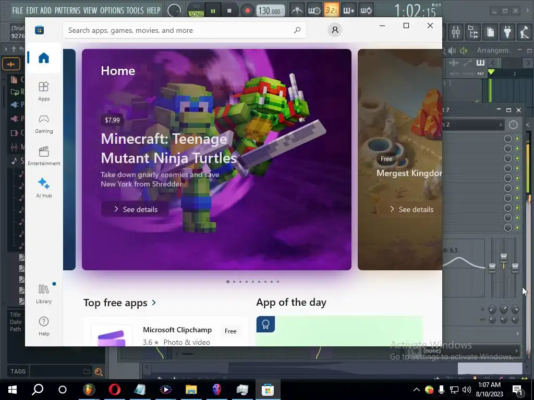Click the Store profile account icon

point(335,30)
